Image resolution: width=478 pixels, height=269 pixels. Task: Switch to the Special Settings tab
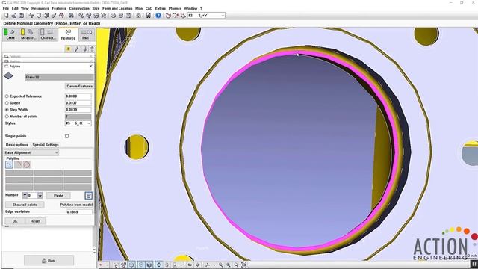[x=46, y=145]
